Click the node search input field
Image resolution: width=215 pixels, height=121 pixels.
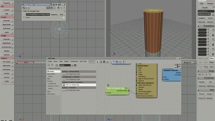click(65, 65)
